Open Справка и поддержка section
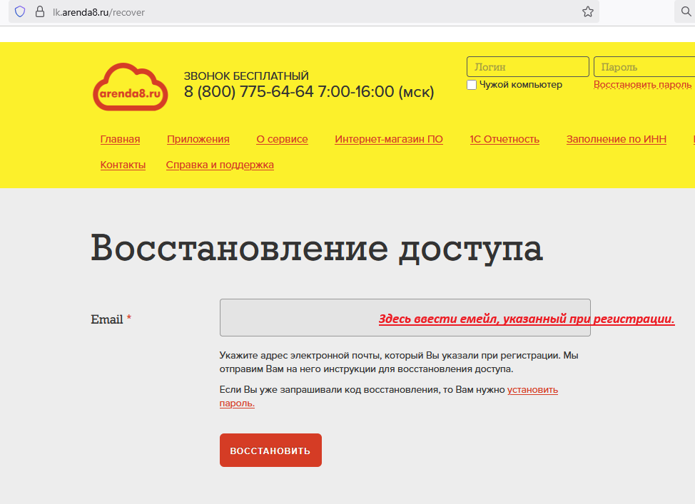Viewport: 695px width, 504px height. [x=220, y=165]
